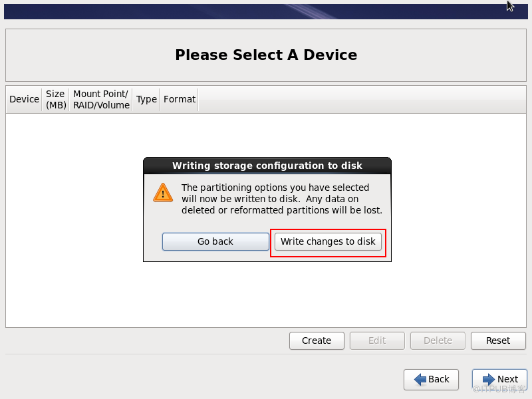Reset the partition layout
532x399 pixels.
[x=498, y=340]
